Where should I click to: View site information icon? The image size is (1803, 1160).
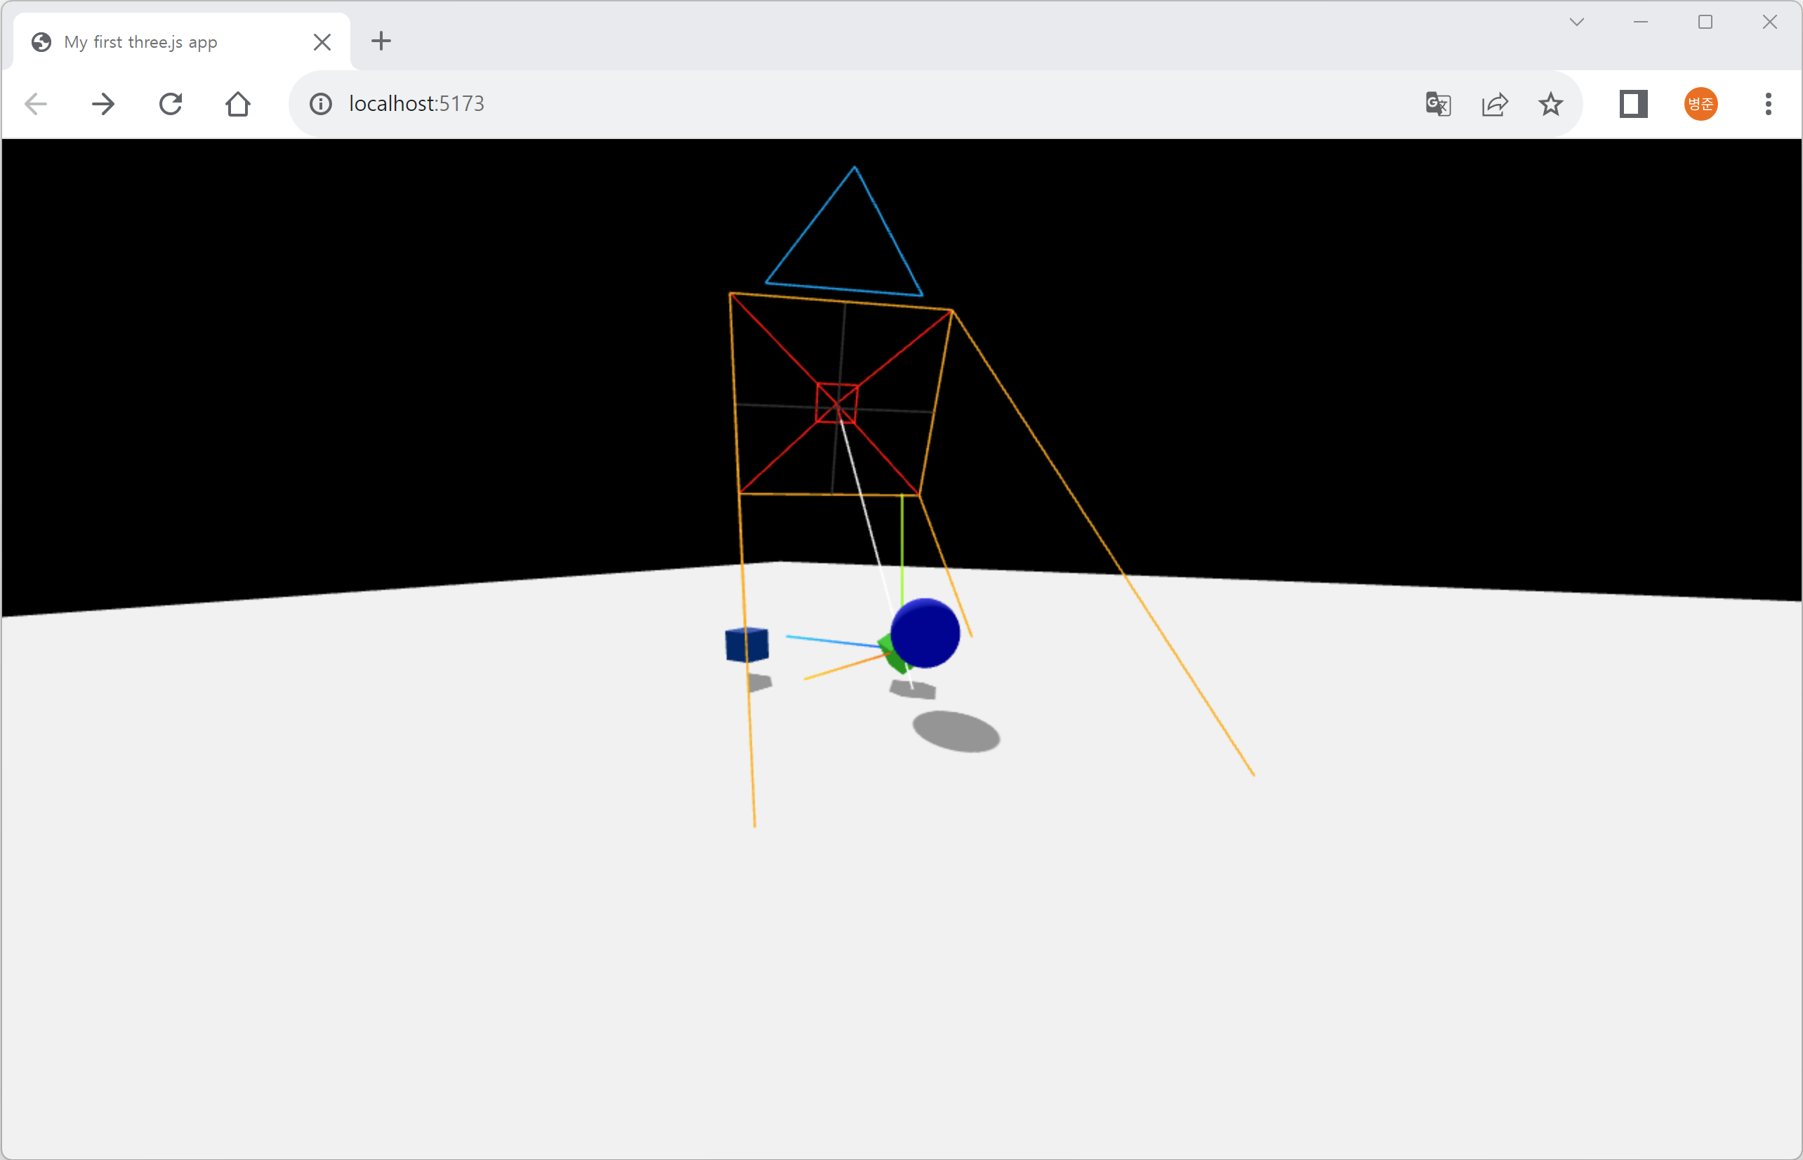[321, 104]
